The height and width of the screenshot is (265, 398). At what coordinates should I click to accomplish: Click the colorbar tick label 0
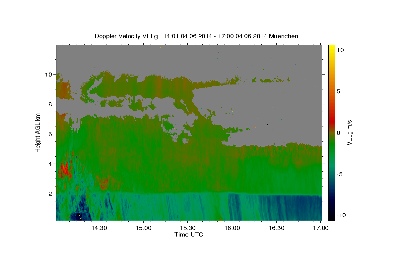pyautogui.click(x=339, y=133)
